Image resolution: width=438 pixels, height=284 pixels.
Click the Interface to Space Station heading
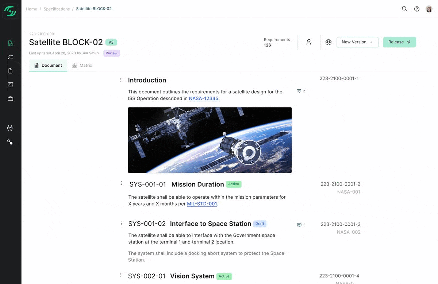pyautogui.click(x=211, y=223)
